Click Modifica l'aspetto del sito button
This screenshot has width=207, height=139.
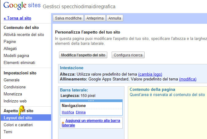click(x=83, y=55)
